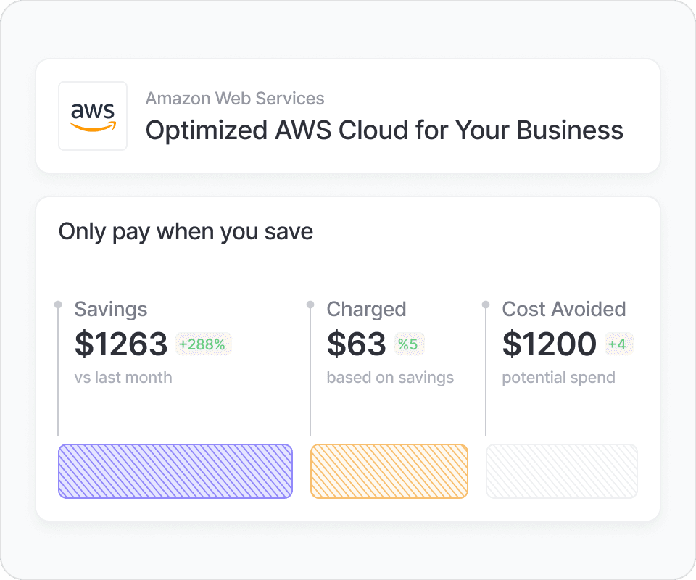The height and width of the screenshot is (580, 696).
Task: Click the based on savings caption
Action: (x=390, y=377)
